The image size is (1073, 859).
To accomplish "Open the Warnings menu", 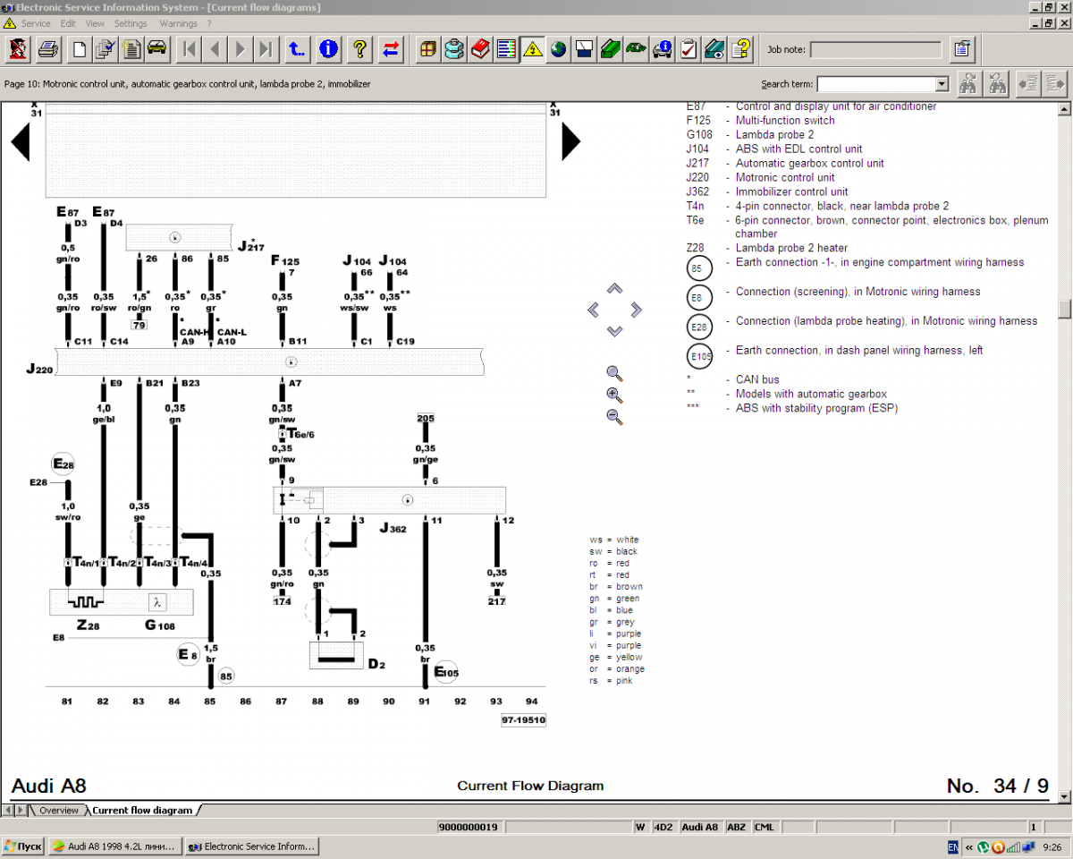I will [x=179, y=23].
